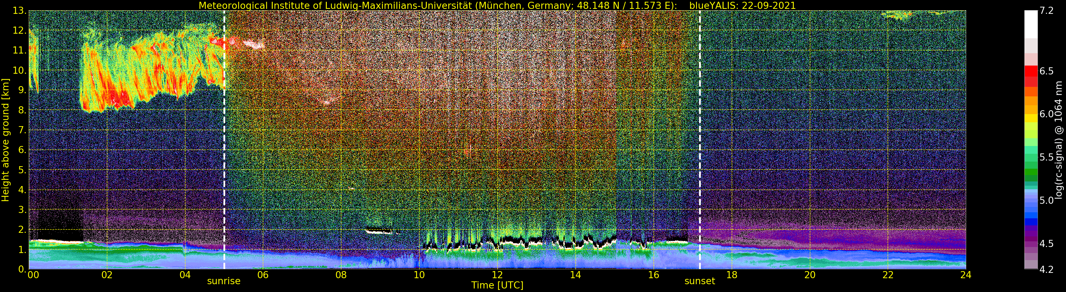Click the height tick label '6.'
Viewport: 1066px width, 292px height.
pyautogui.click(x=22, y=150)
